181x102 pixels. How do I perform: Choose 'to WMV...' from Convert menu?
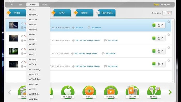click(38, 14)
